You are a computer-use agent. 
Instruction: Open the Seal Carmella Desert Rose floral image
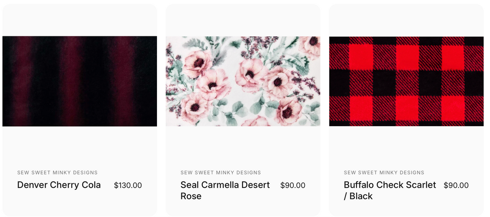coord(243,81)
